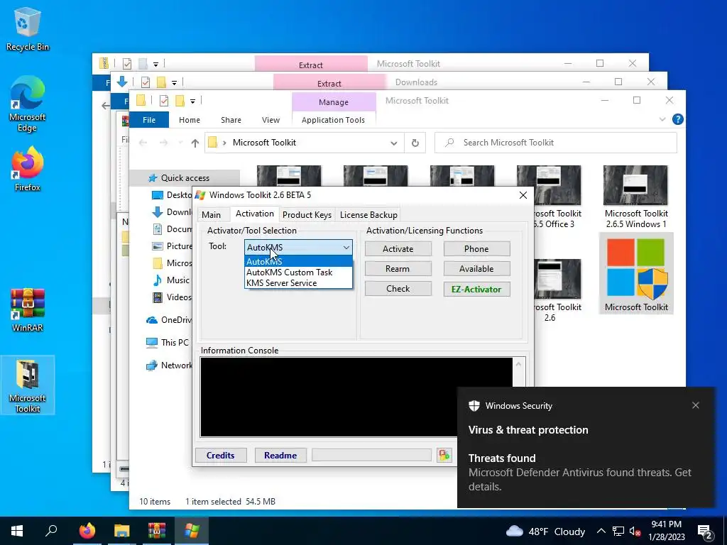Image resolution: width=727 pixels, height=545 pixels.
Task: Open the Application Tools ribbon tab
Action: click(x=333, y=120)
